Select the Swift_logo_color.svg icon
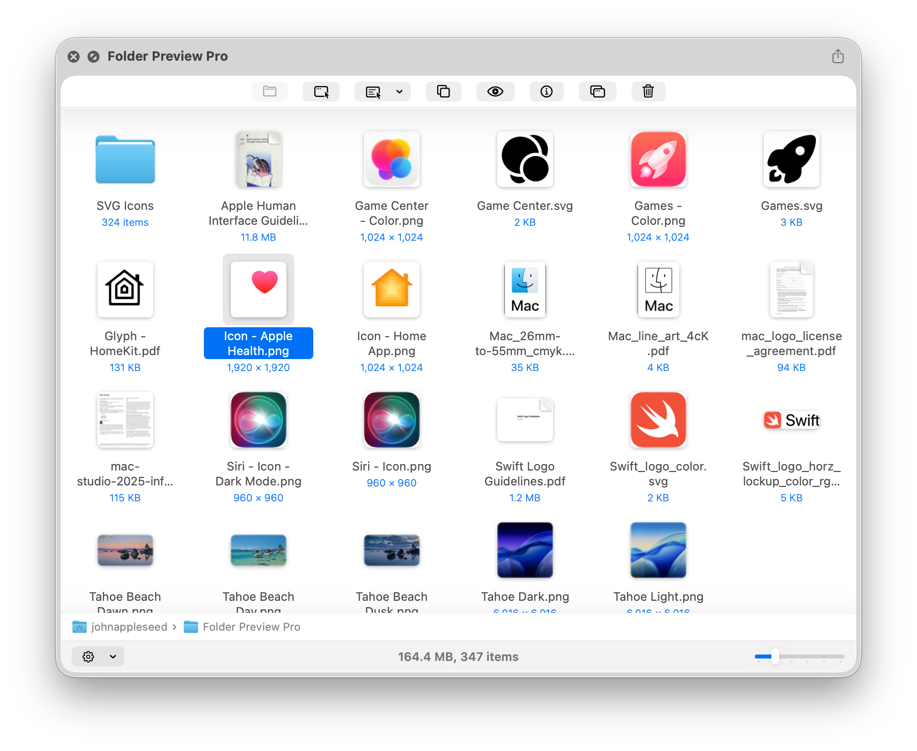 (x=658, y=420)
